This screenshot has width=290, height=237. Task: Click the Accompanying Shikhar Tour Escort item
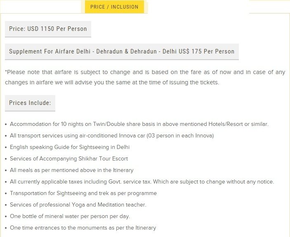click(x=69, y=158)
